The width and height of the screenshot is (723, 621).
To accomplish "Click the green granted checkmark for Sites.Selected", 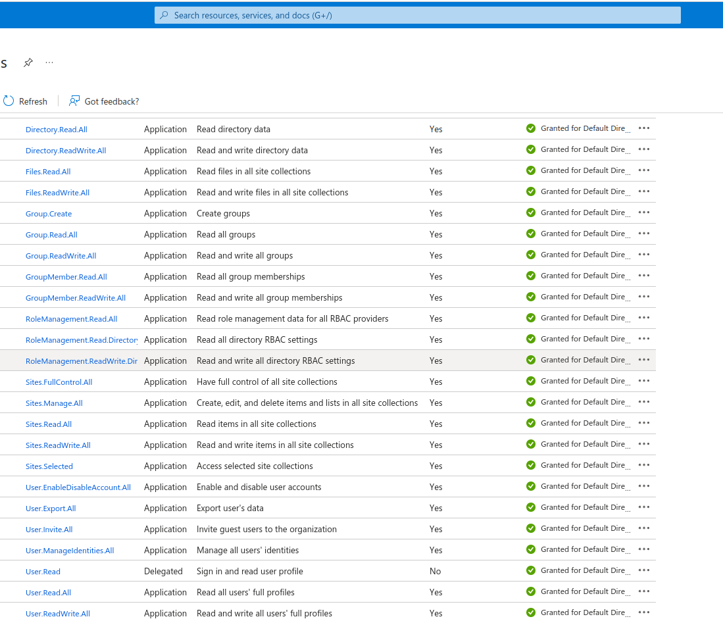I will pyautogui.click(x=531, y=465).
